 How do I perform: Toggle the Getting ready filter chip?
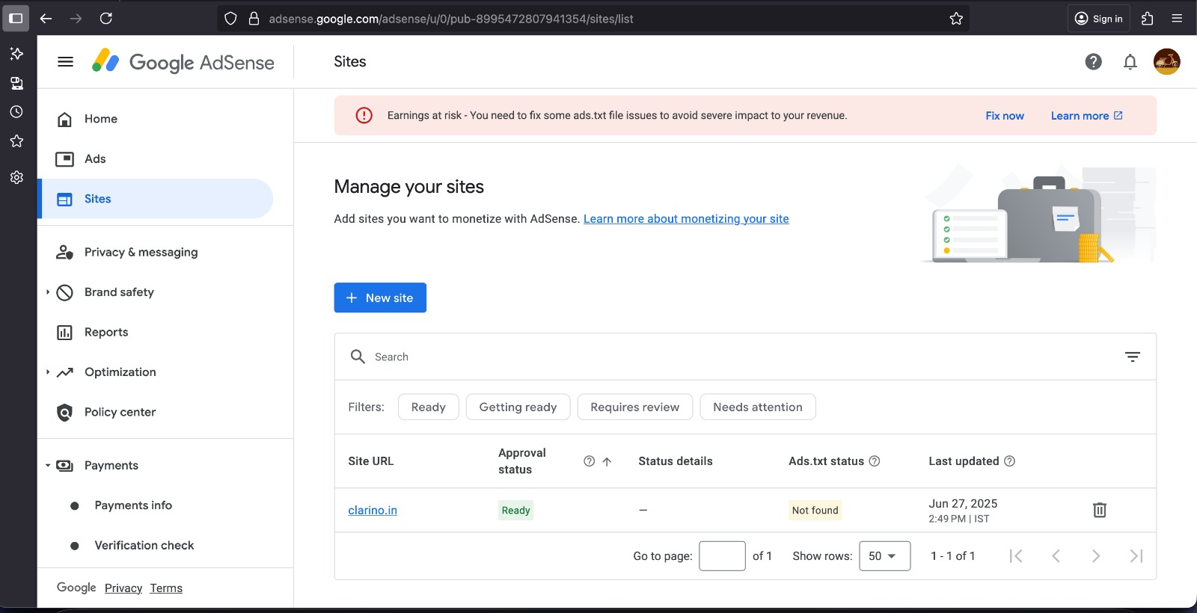[x=518, y=407]
